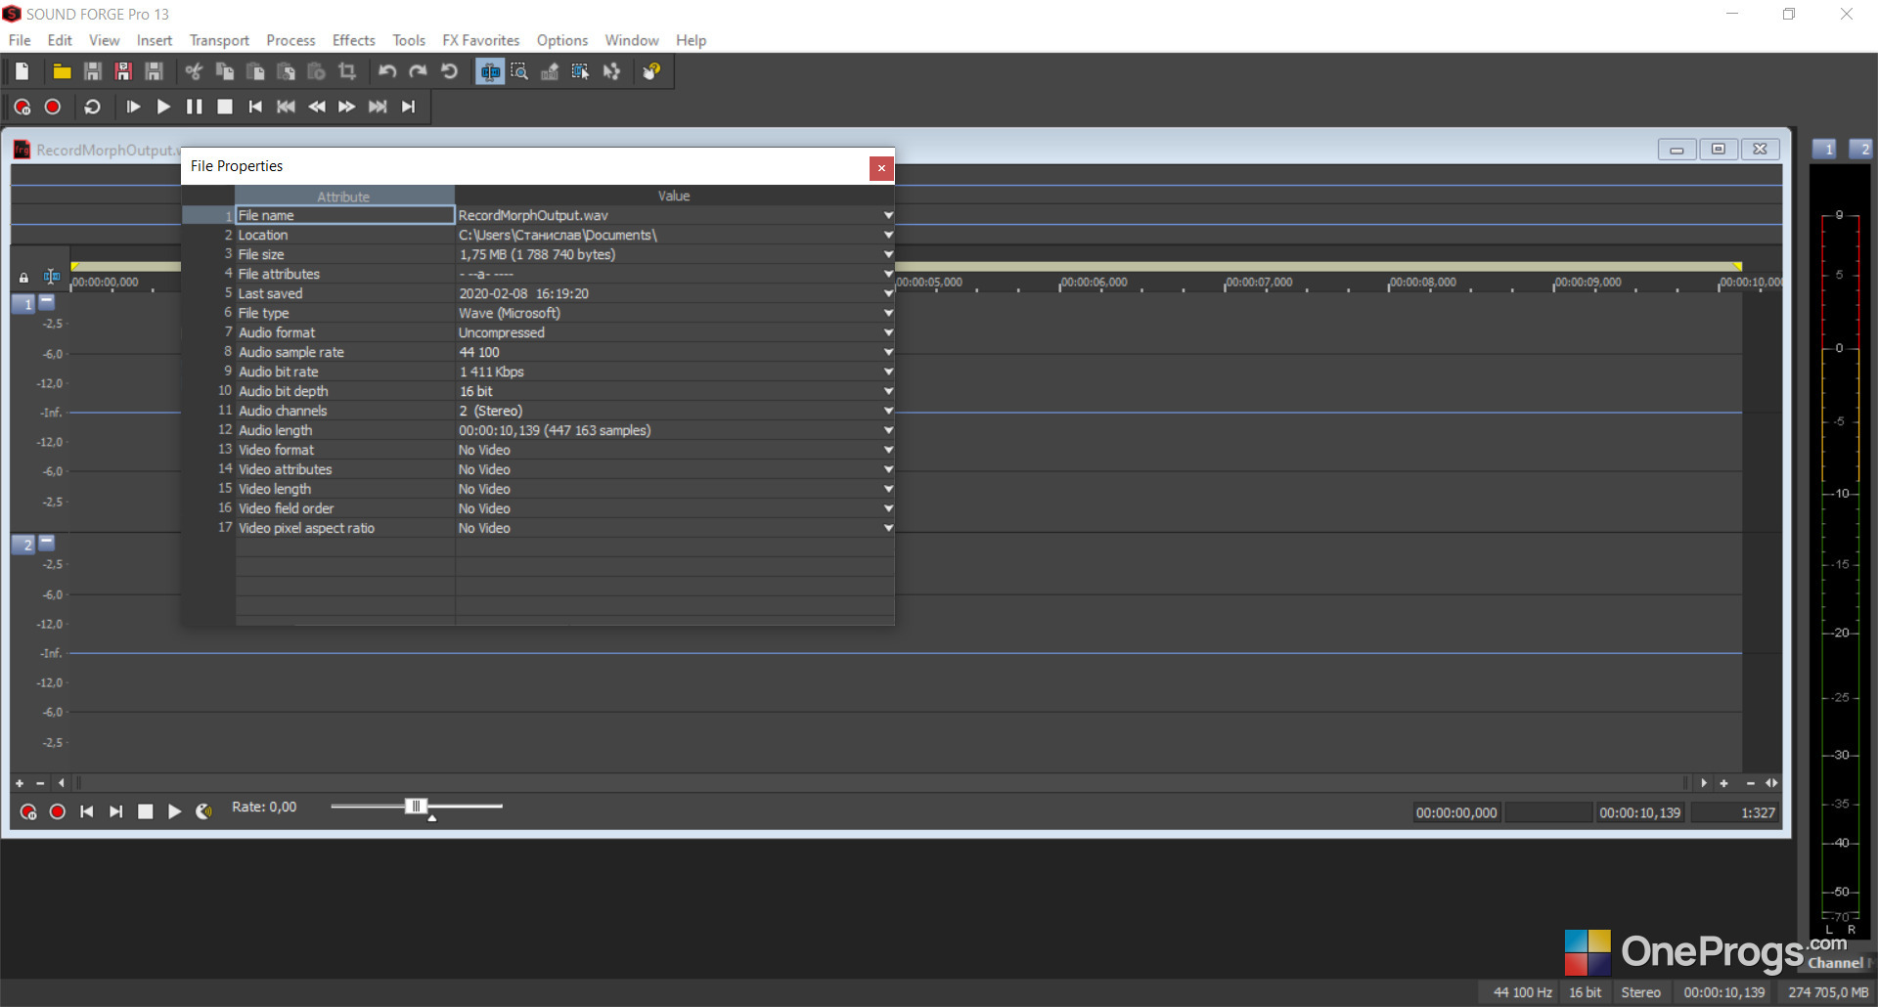This screenshot has height=1007, width=1878.
Task: Toggle channel 2 button above the level meters
Action: 1862,149
